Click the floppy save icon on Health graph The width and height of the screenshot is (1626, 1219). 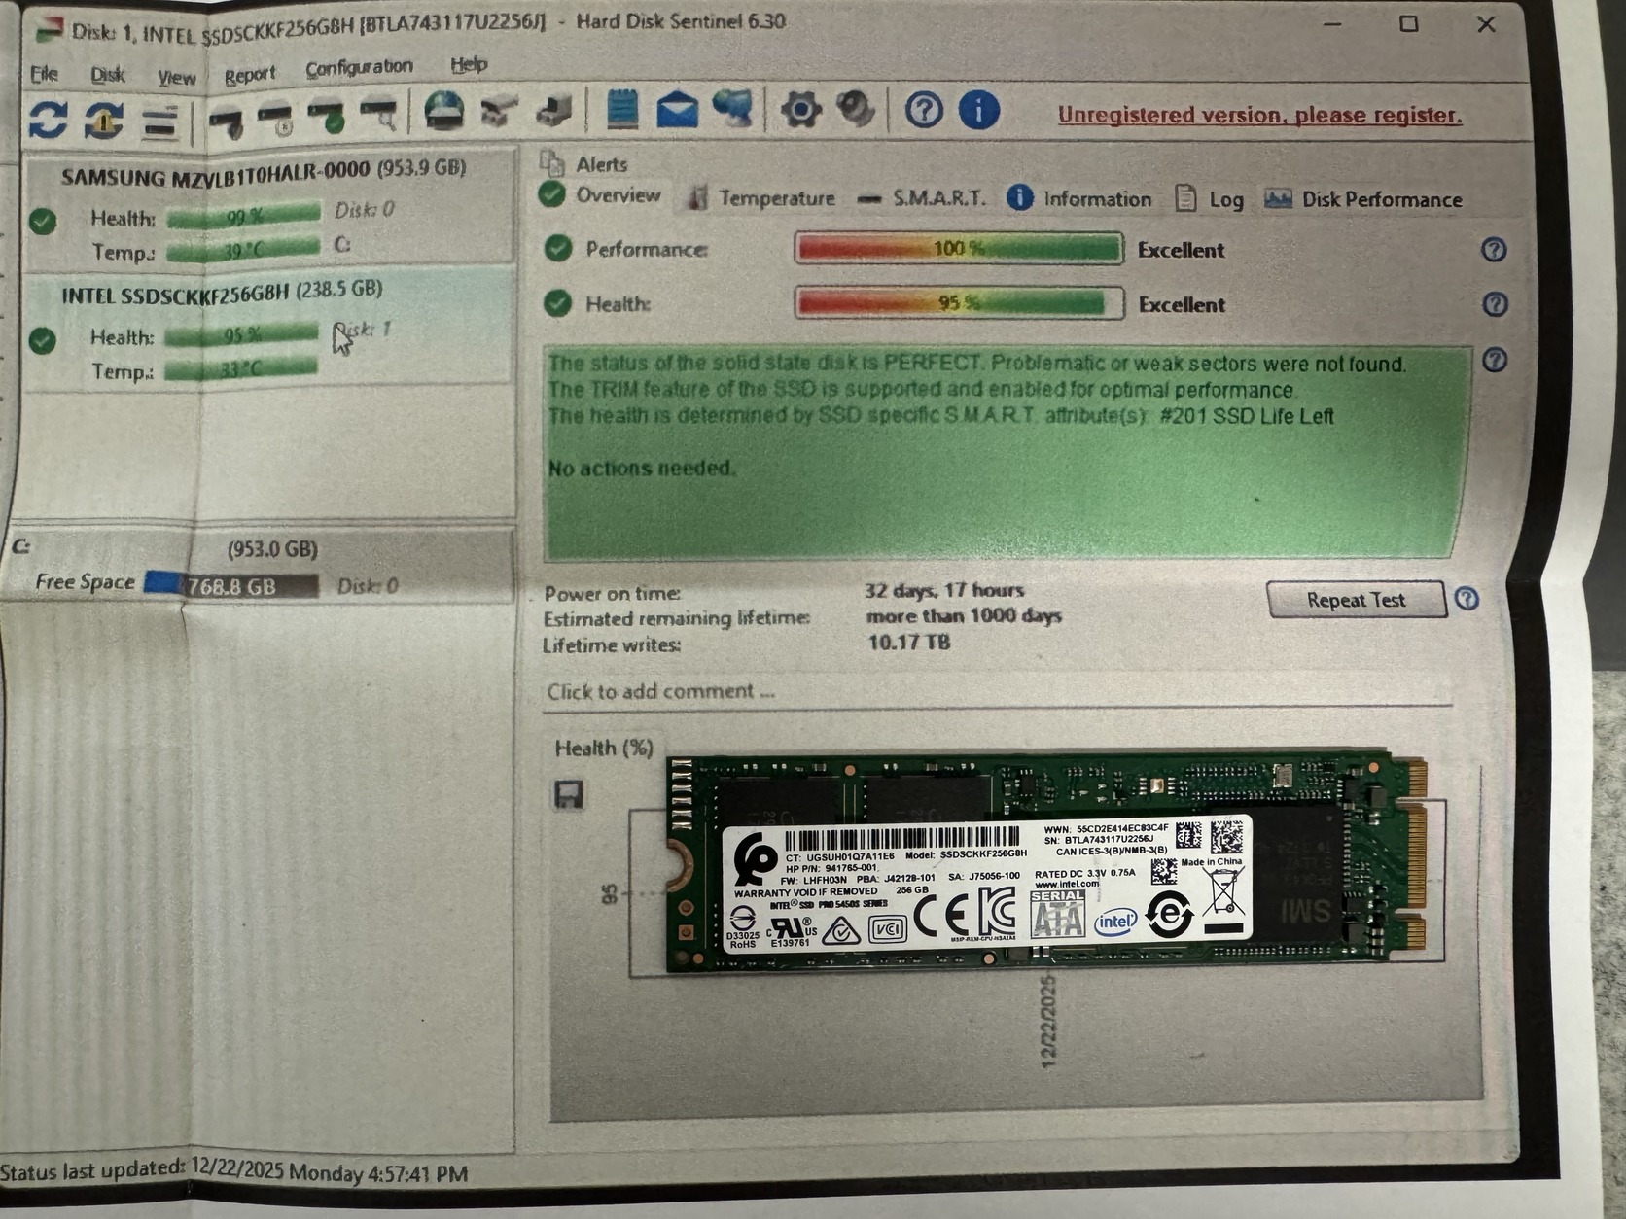(569, 794)
